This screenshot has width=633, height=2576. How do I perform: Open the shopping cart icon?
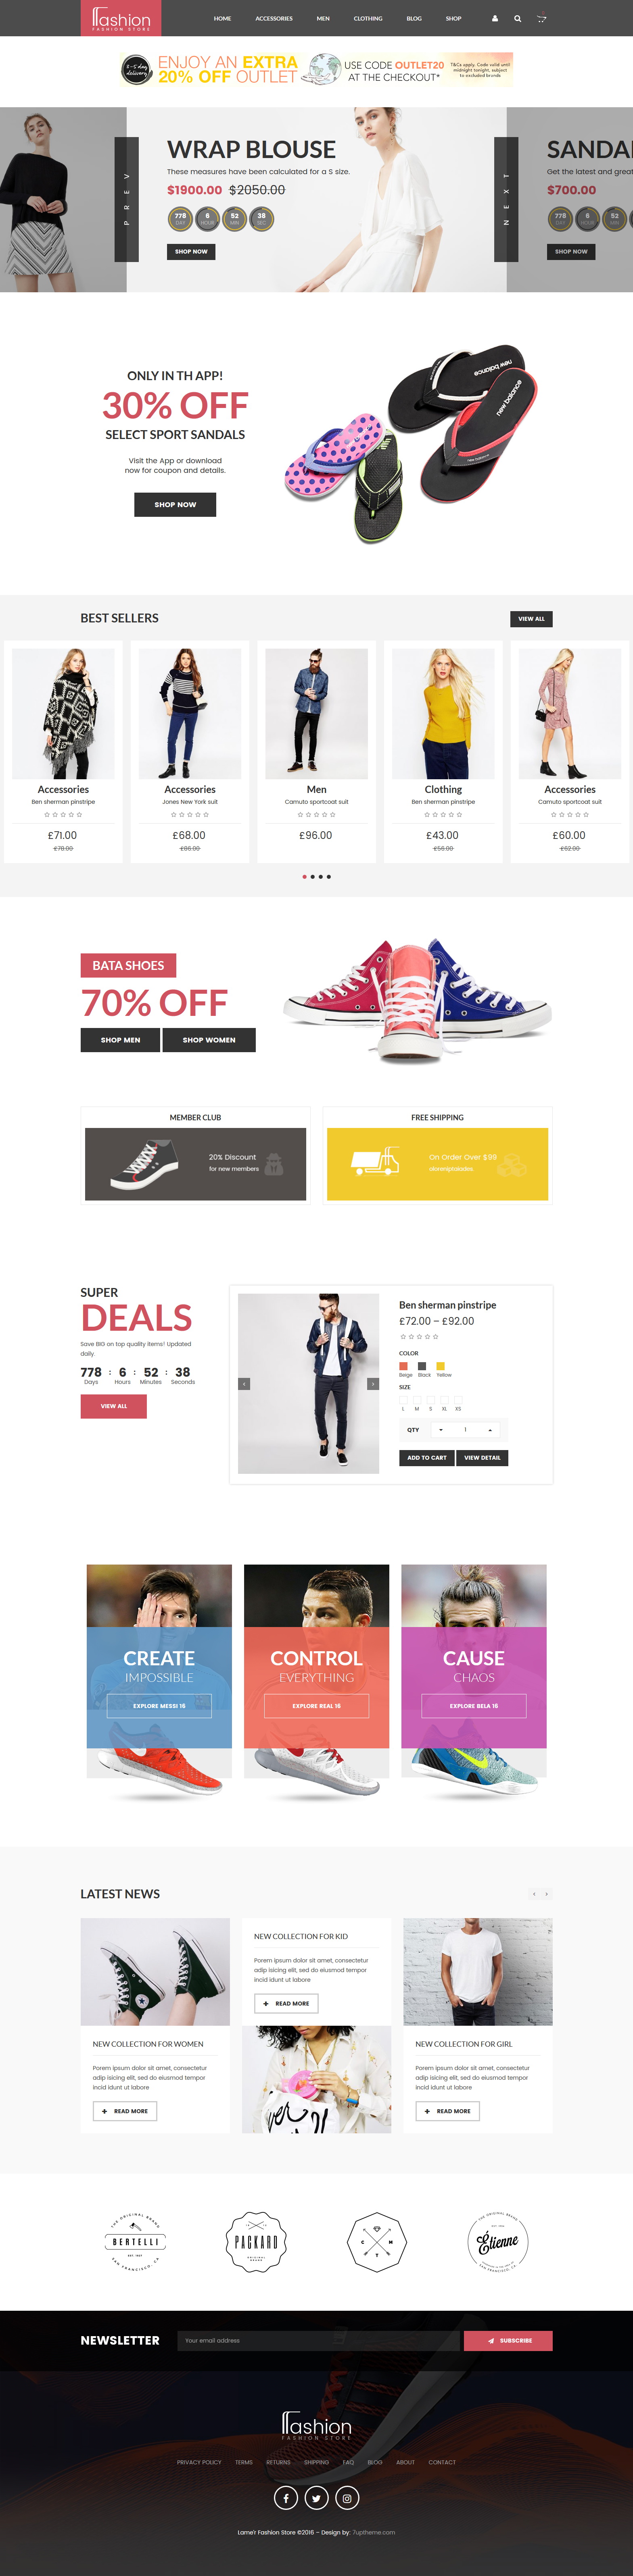[541, 18]
